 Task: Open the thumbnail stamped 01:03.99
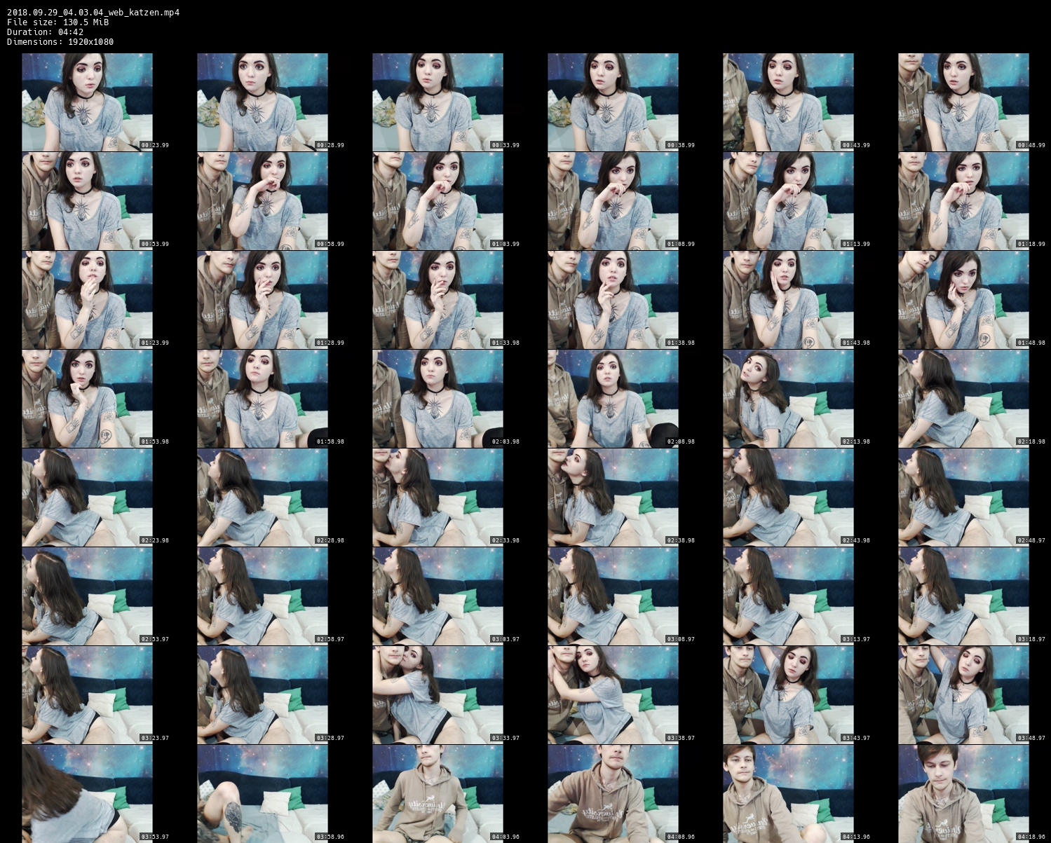pyautogui.click(x=438, y=201)
